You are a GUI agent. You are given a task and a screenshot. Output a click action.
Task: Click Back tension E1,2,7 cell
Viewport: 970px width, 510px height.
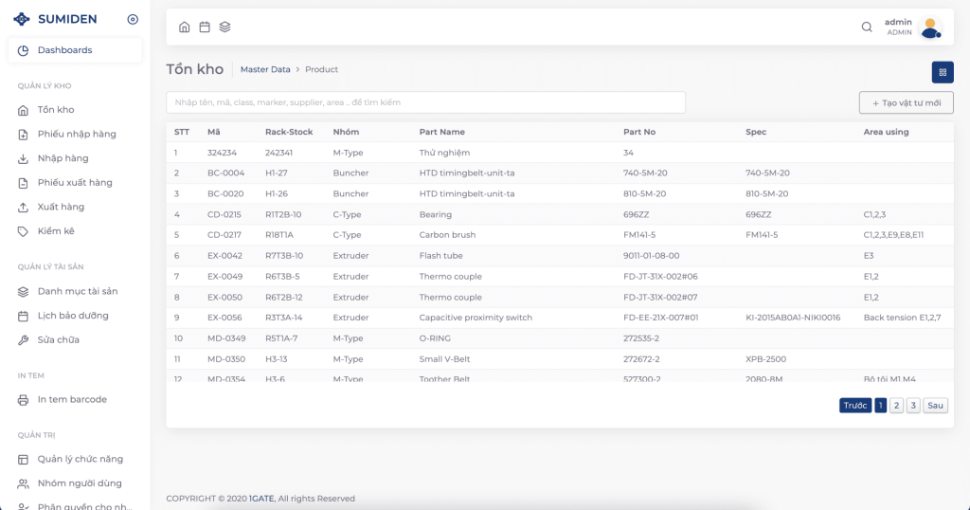(902, 318)
